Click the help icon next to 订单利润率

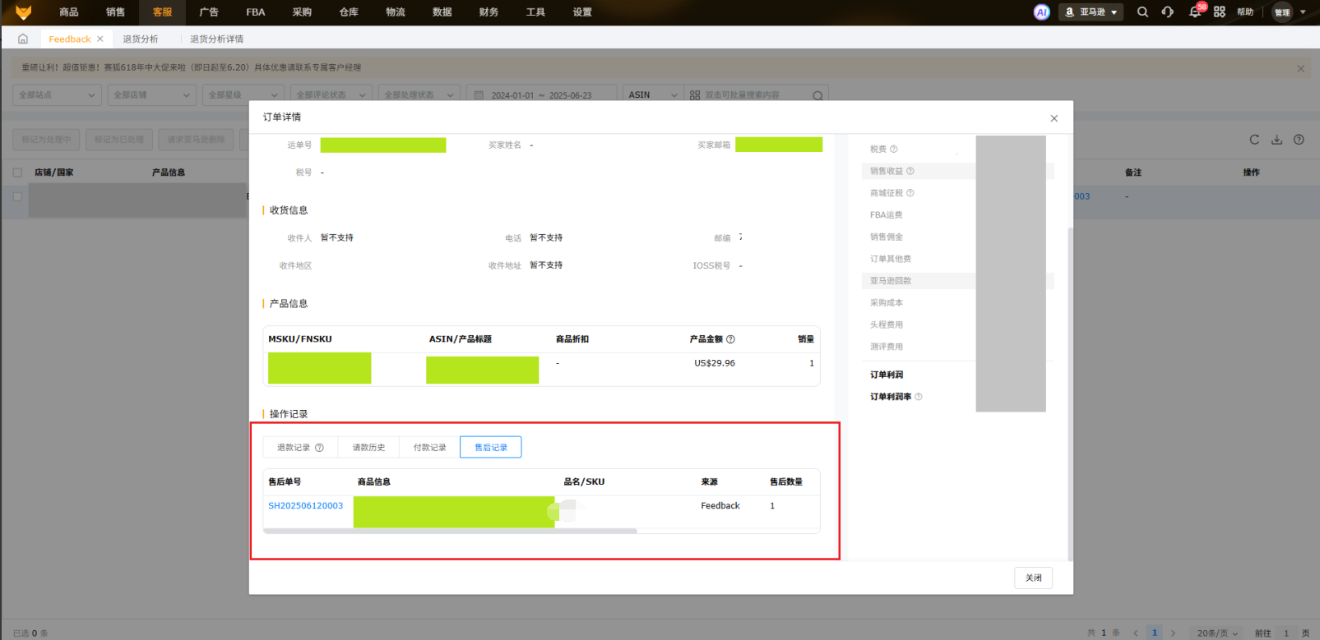919,397
